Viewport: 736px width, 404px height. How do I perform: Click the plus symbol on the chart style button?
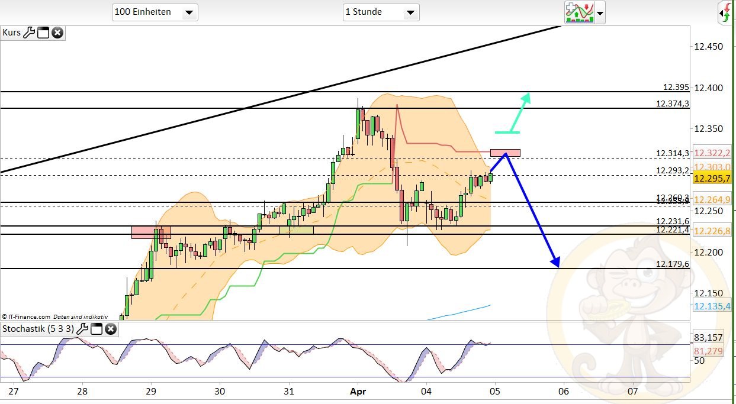(x=570, y=6)
